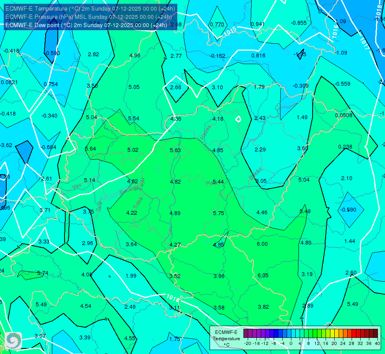Viewport: 385px width, 354px height.
Task: Click the Tolna county label
Action: pos(138,203)
